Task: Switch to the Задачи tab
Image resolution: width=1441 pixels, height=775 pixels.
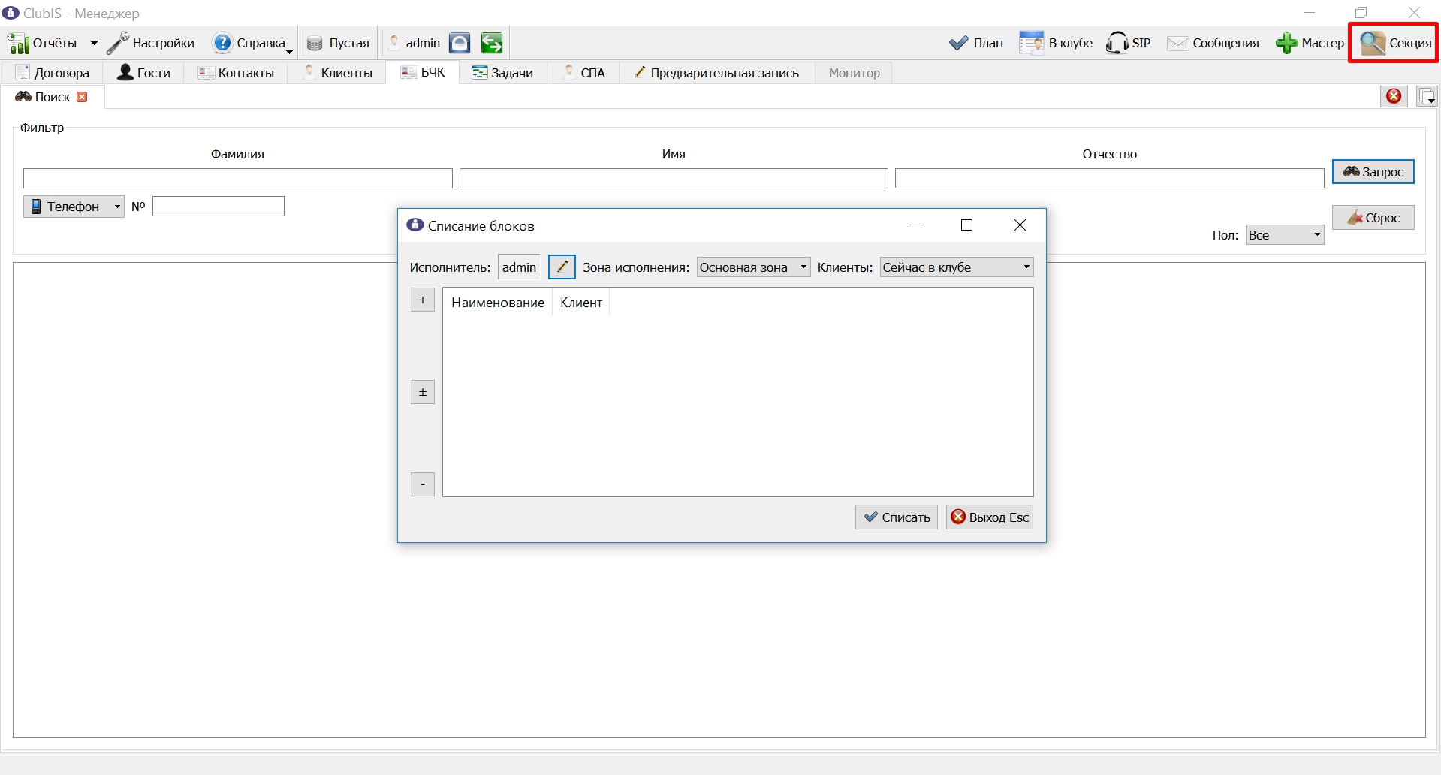Action: [502, 73]
